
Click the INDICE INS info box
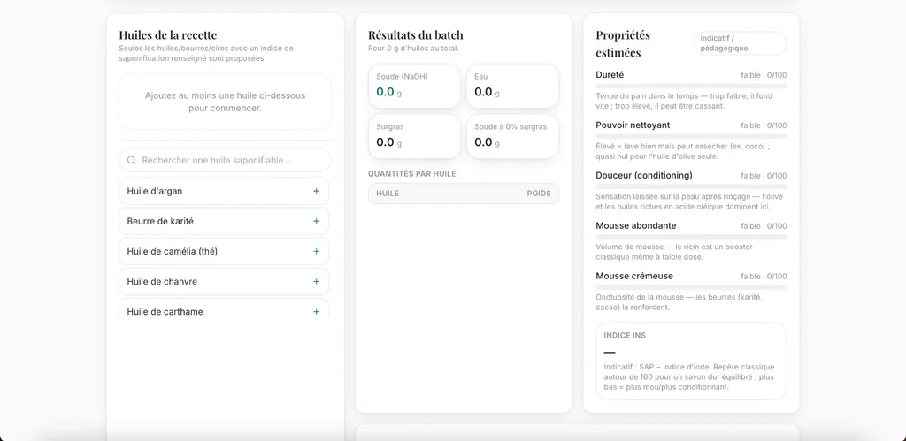point(691,361)
